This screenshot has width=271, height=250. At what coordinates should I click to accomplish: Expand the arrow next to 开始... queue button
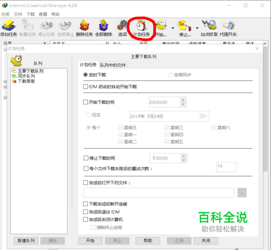pyautogui.click(x=173, y=28)
